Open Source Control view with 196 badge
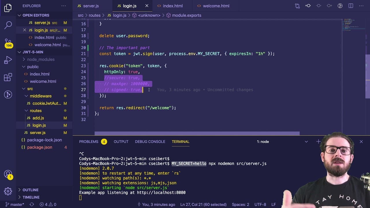Image resolution: width=370 pixels, height=208 pixels. 8,43
